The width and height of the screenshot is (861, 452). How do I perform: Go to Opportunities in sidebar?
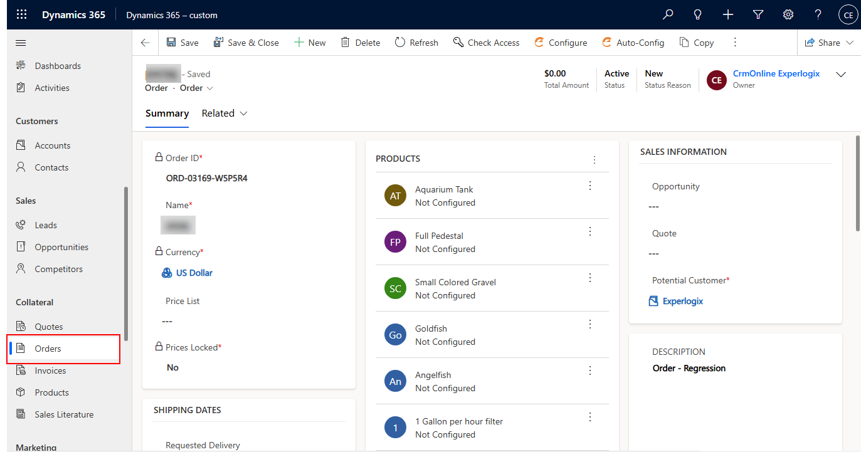tap(61, 247)
